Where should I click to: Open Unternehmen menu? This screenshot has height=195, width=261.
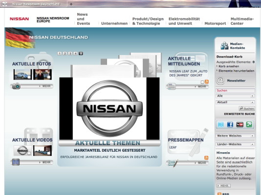click(114, 23)
